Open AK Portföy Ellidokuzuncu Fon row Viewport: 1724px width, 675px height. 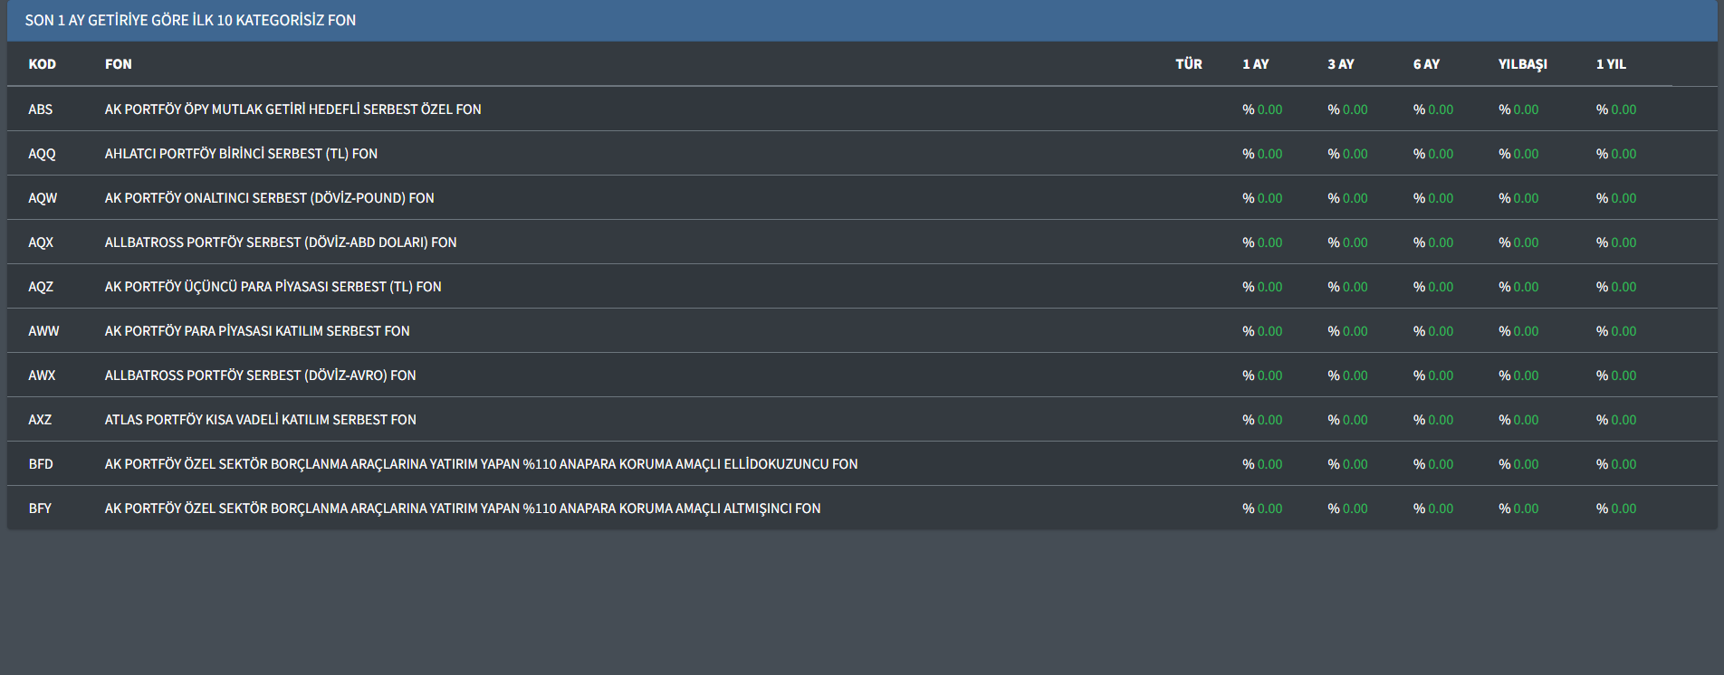click(x=481, y=464)
